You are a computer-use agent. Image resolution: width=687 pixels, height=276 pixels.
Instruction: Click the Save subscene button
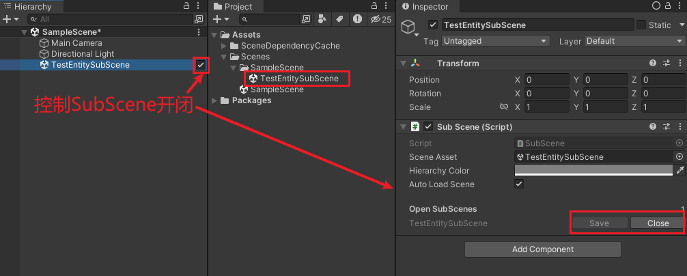pyautogui.click(x=599, y=223)
